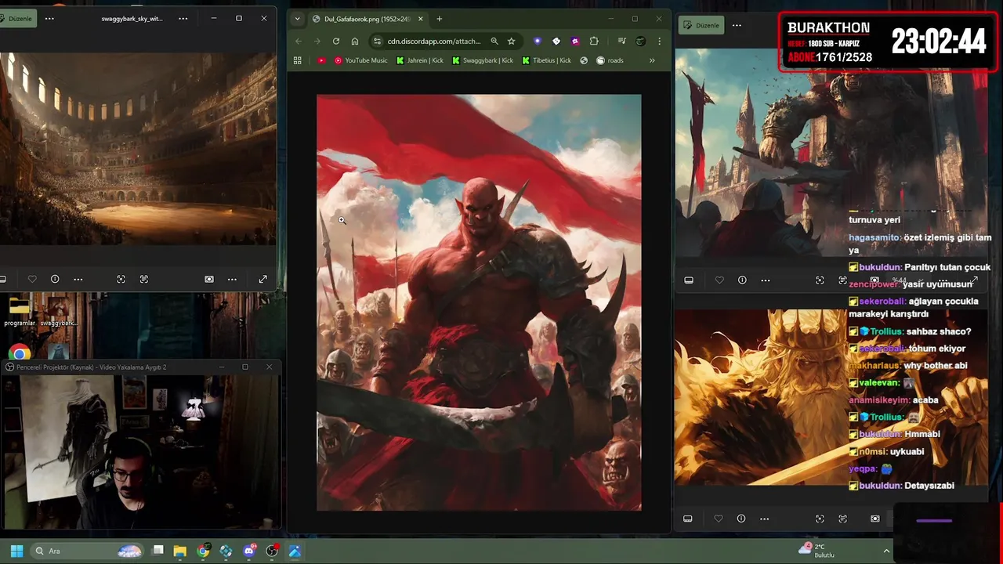Open the Windows Start button
This screenshot has height=564, width=1003.
16,551
